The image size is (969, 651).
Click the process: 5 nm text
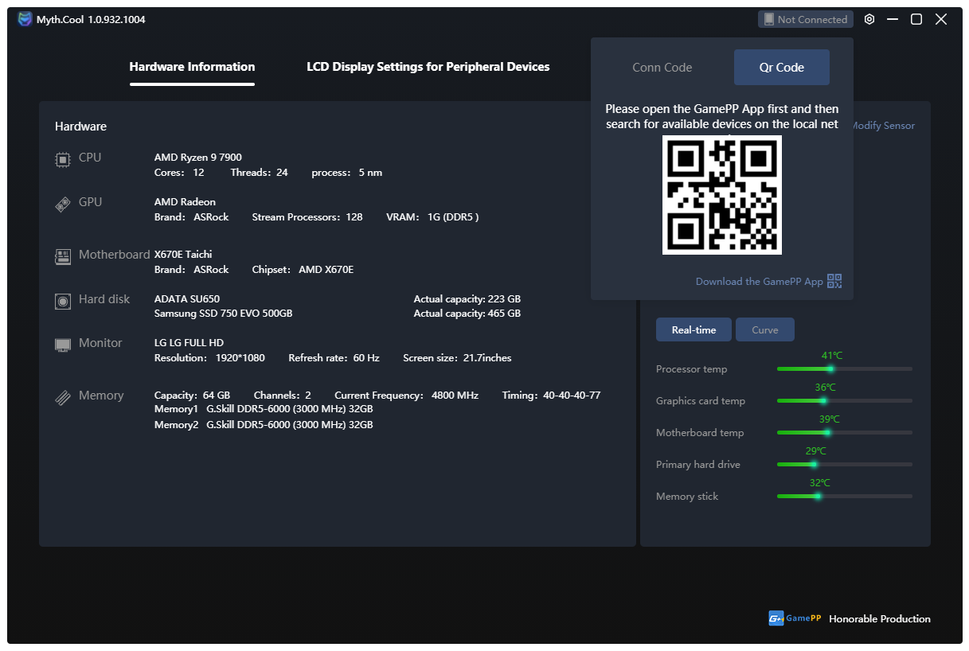346,173
